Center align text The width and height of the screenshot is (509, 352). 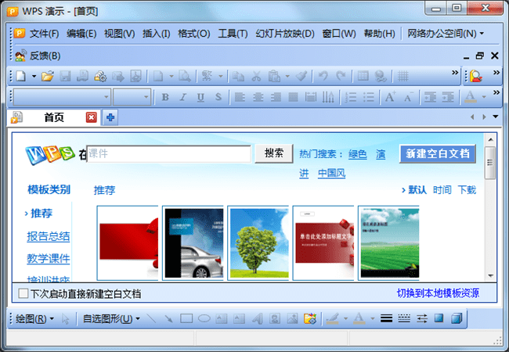point(258,97)
